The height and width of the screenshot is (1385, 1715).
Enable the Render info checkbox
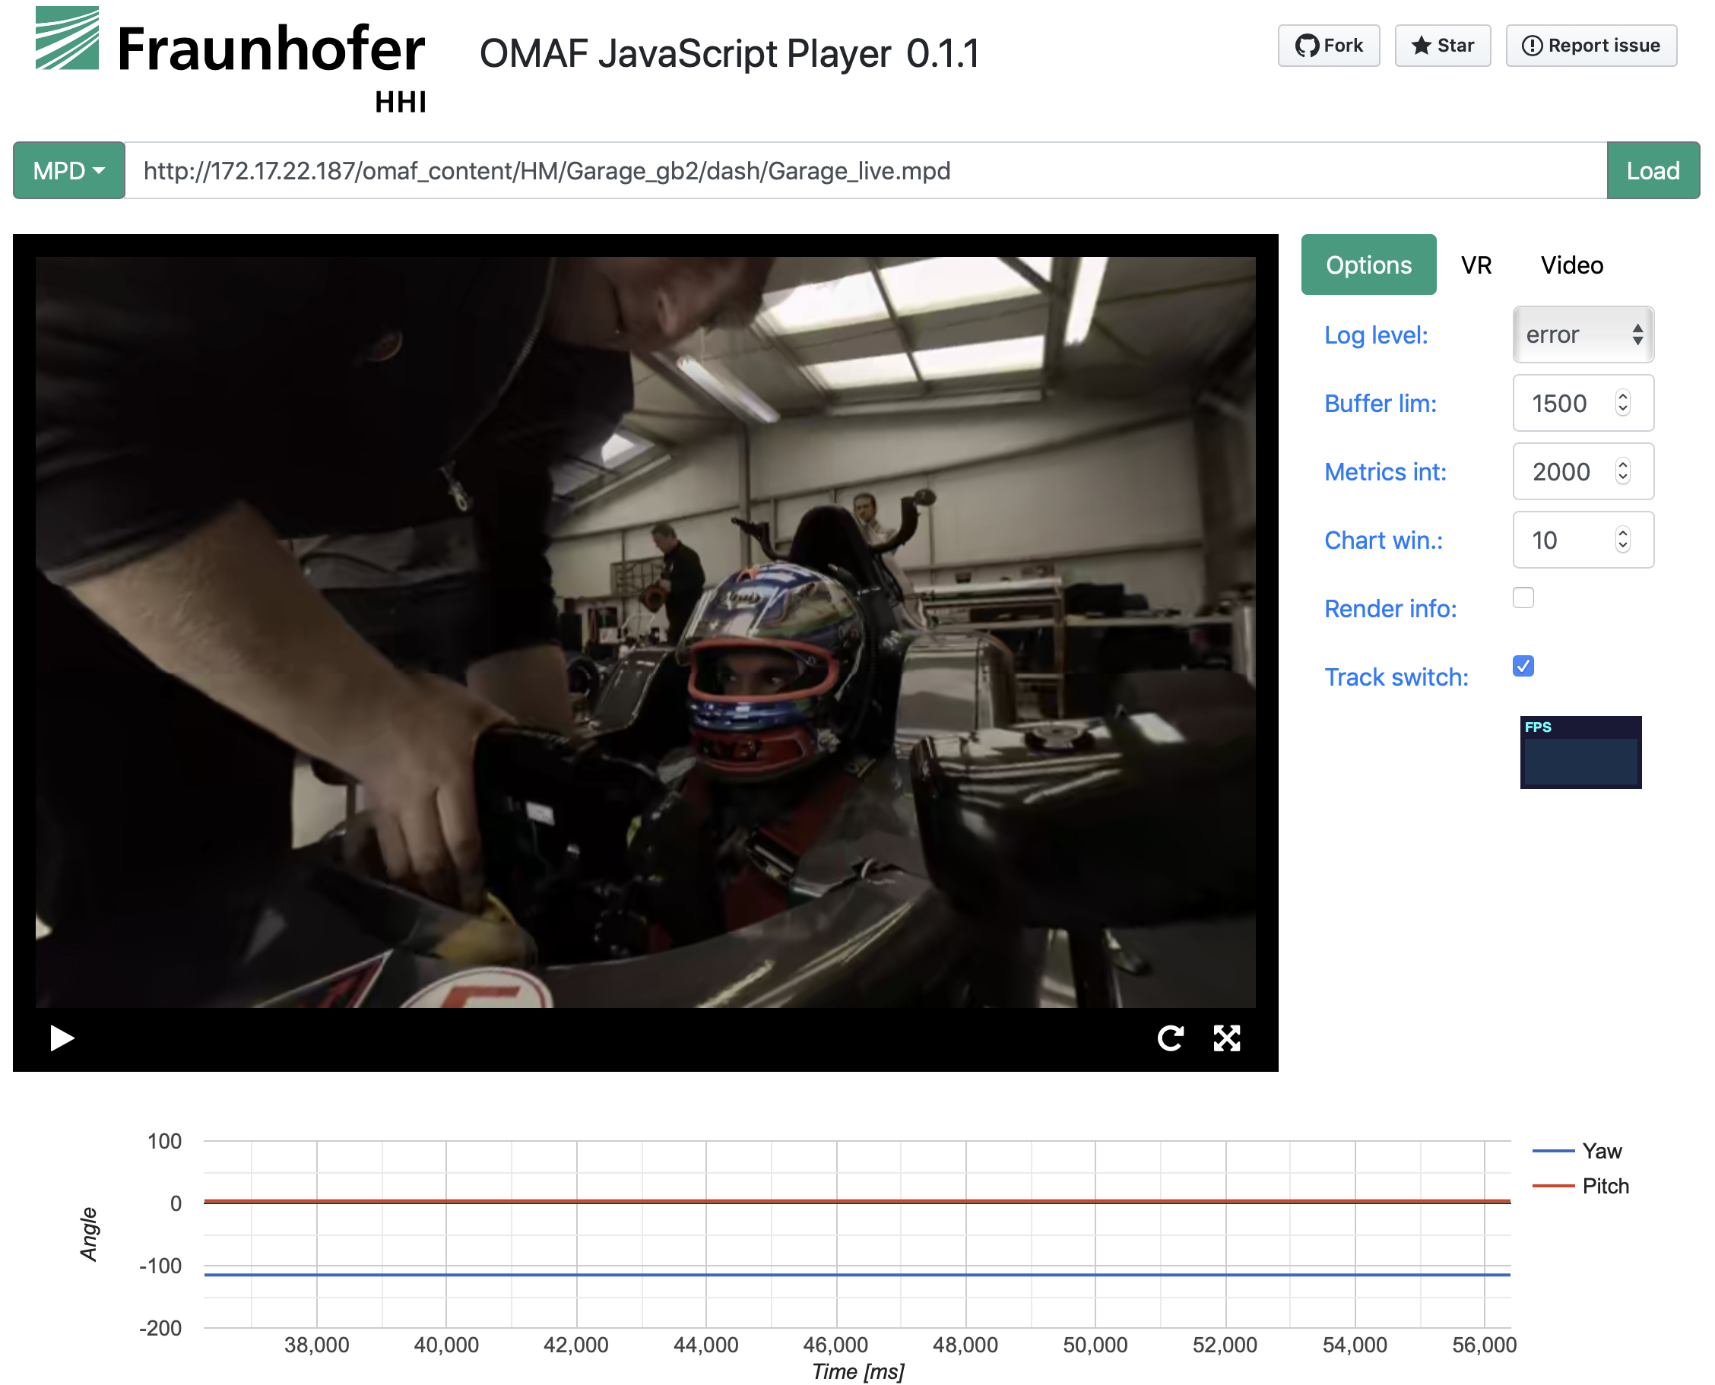(x=1523, y=597)
